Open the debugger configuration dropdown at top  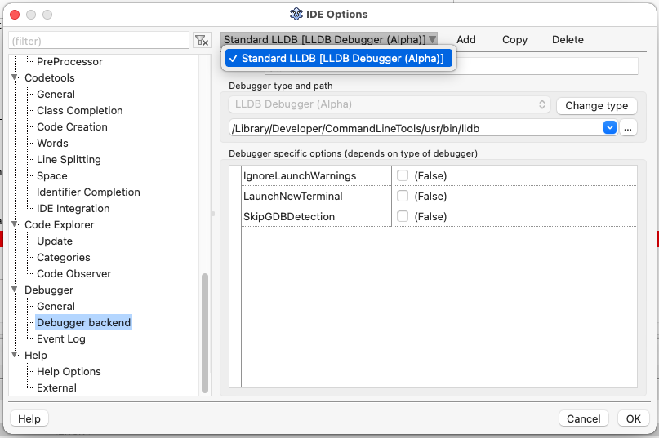(329, 39)
